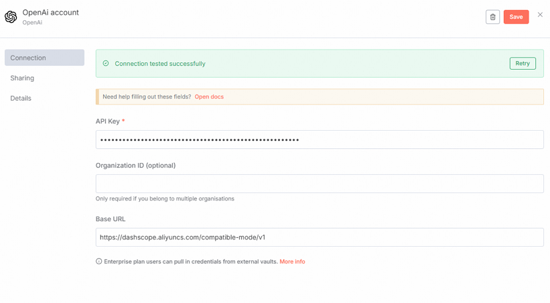The width and height of the screenshot is (550, 303).
Task: Click the OpenAi account title
Action: (x=50, y=12)
